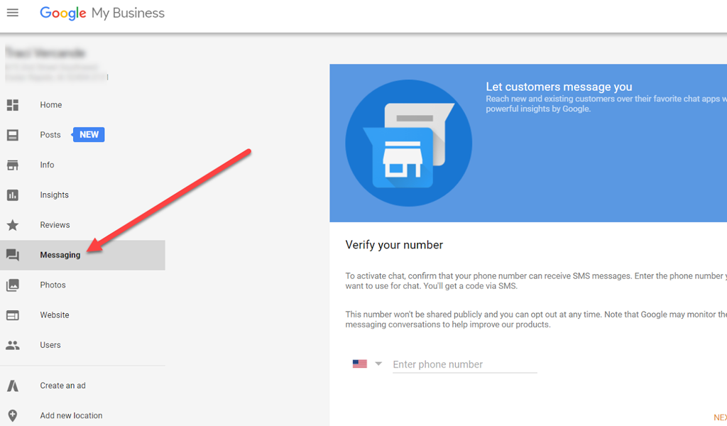Click the Add new location pin icon
Screen dimensions: 727x426
tap(13, 416)
